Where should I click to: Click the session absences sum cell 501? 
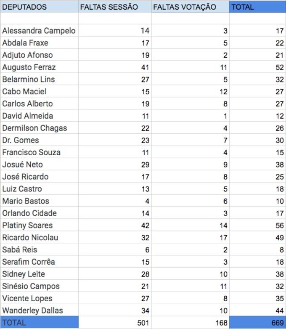pos(114,323)
